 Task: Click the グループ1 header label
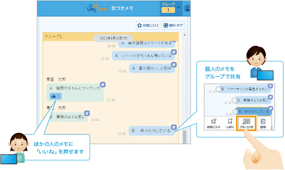click(53, 36)
